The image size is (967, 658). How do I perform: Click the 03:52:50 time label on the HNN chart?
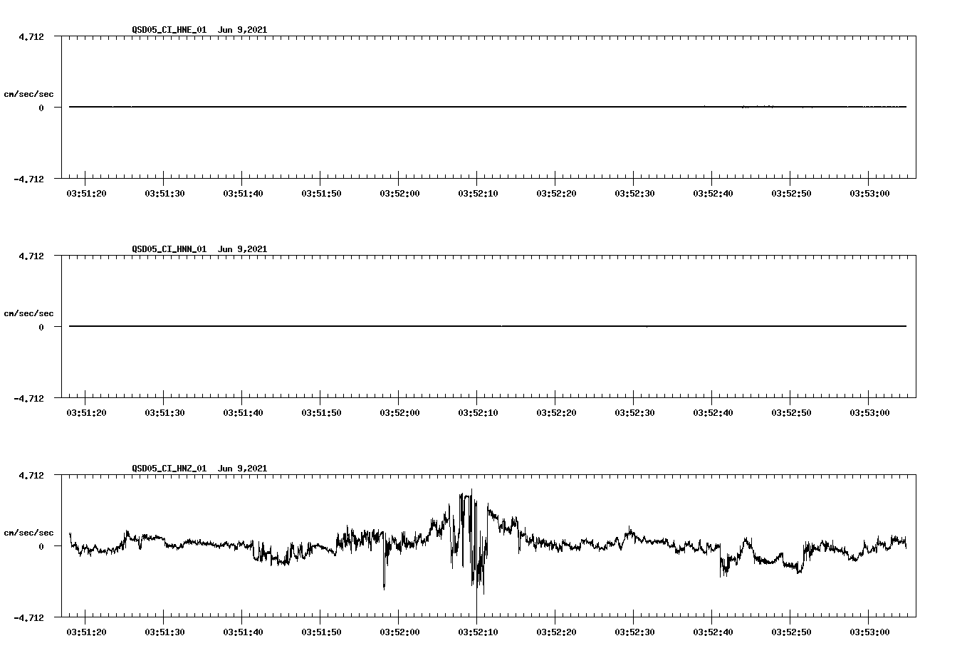pos(791,413)
